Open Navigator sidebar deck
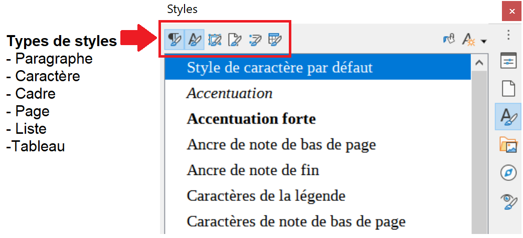 click(508, 173)
